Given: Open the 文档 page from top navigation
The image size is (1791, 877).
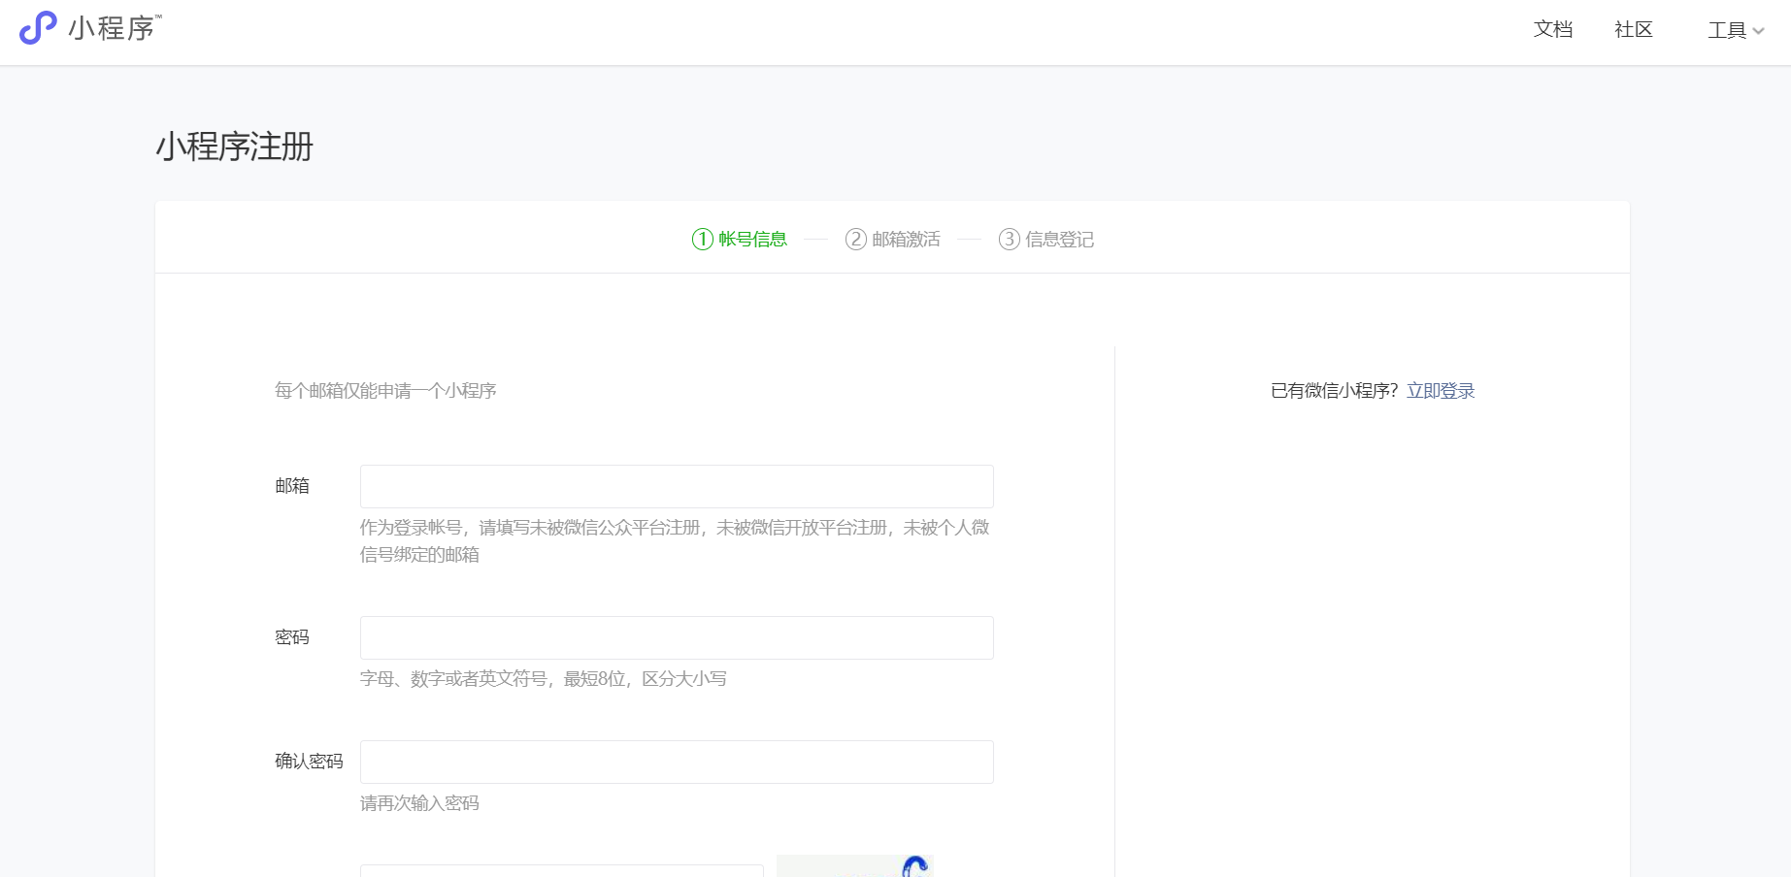Looking at the screenshot, I should pos(1552,30).
